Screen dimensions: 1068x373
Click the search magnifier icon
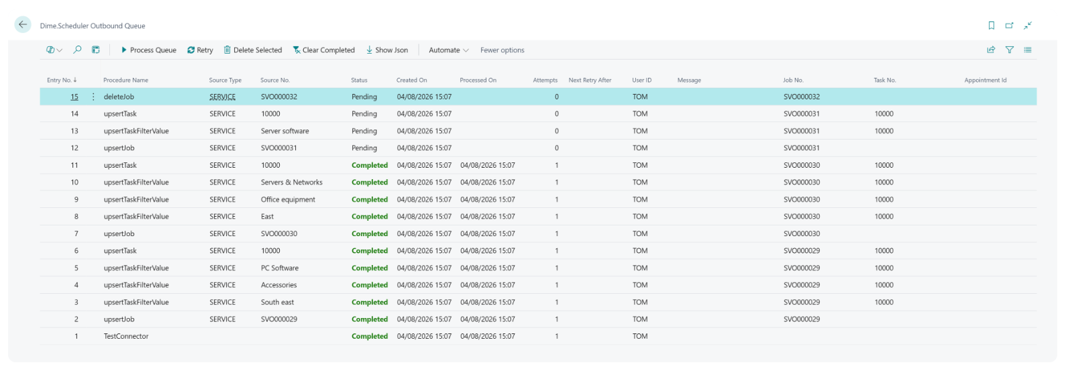pyautogui.click(x=78, y=50)
